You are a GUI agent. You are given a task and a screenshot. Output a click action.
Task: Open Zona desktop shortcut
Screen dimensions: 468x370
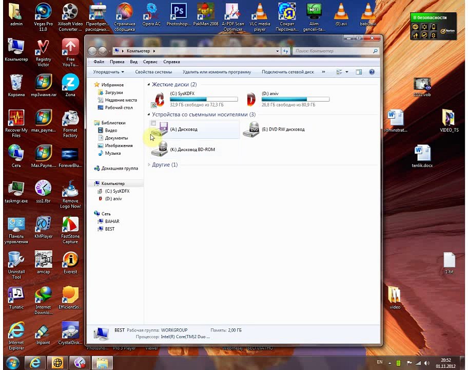click(70, 85)
